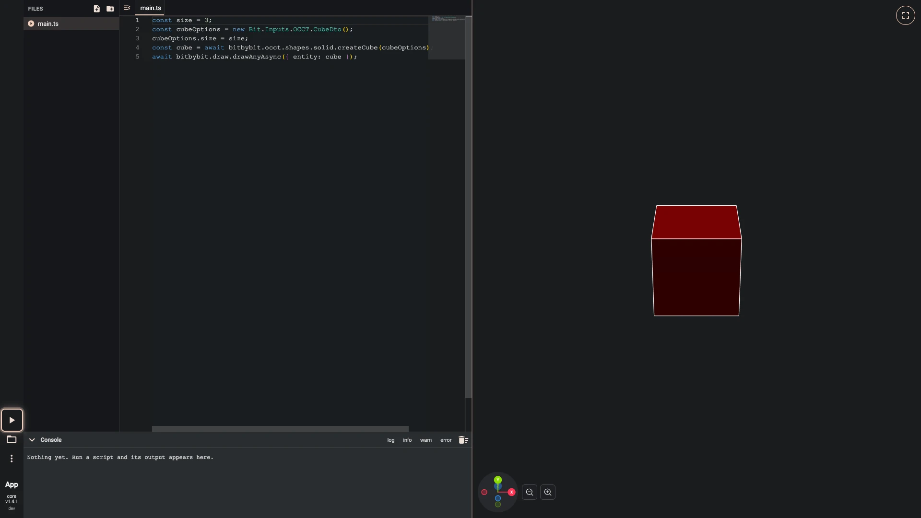Click the red cube in viewport
Screen dimensions: 921x518
696,261
